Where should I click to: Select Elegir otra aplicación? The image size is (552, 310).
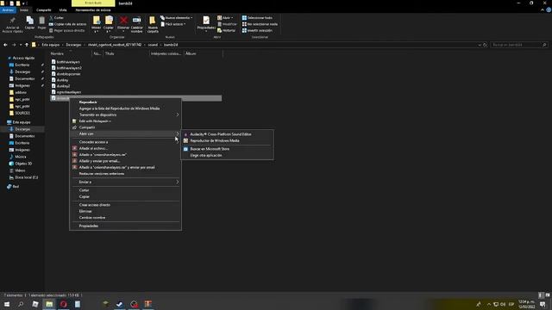tap(206, 155)
